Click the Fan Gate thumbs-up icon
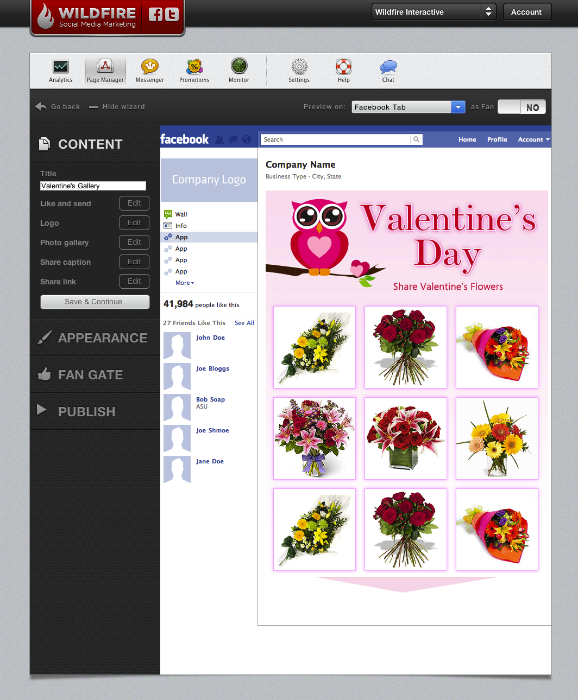This screenshot has height=700, width=578. (45, 374)
